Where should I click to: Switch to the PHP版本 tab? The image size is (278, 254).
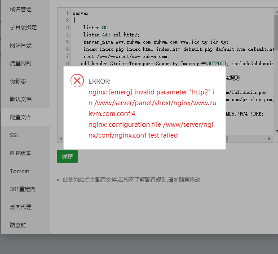[20, 153]
